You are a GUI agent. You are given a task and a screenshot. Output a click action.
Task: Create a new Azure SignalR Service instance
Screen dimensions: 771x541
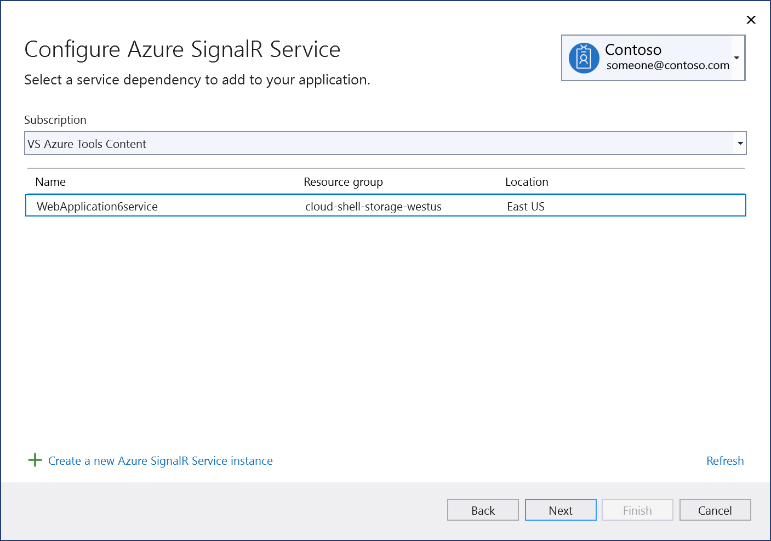(x=160, y=460)
